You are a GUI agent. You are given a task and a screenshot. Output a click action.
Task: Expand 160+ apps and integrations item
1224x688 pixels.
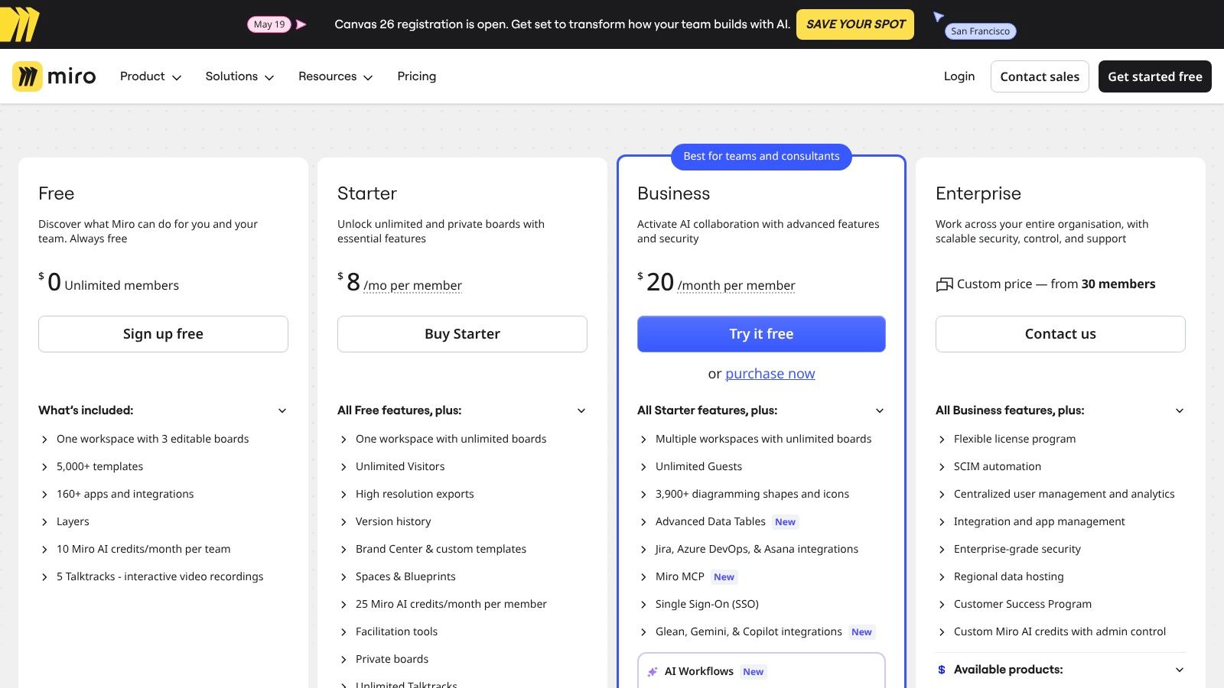[117, 494]
